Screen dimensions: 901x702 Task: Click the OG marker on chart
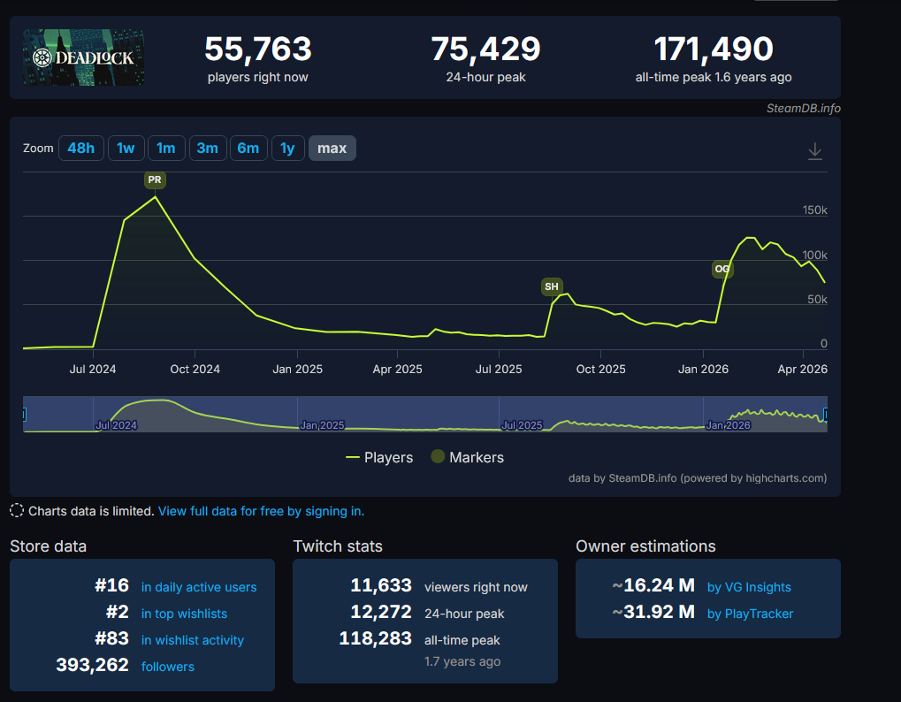point(722,269)
